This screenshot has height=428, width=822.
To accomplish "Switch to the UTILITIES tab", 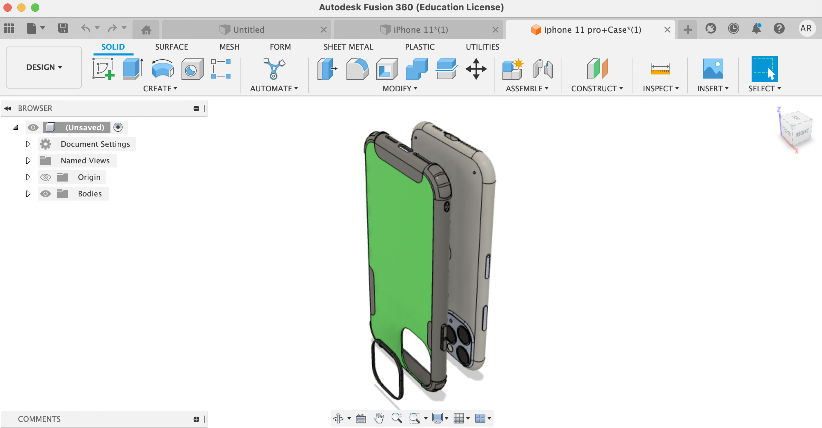I will point(482,47).
